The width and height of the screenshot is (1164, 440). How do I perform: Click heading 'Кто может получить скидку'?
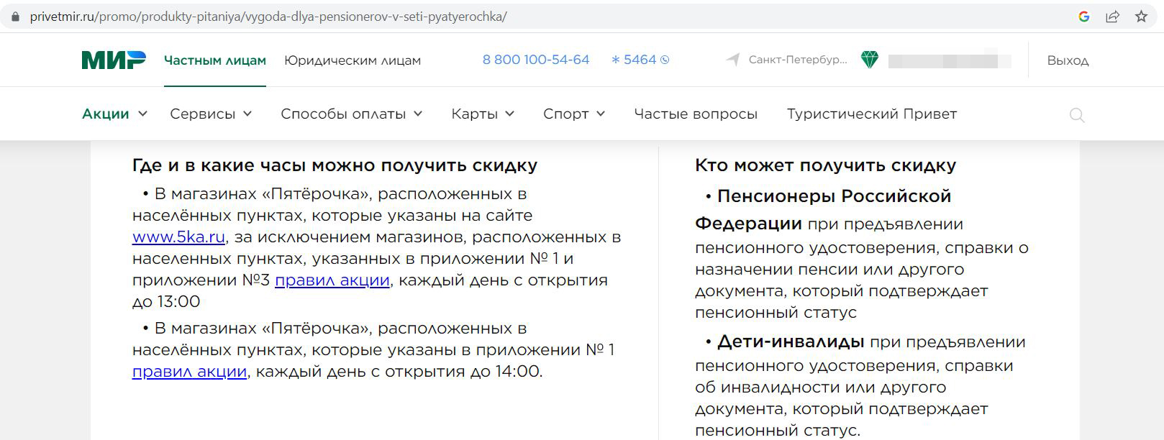pyautogui.click(x=825, y=165)
